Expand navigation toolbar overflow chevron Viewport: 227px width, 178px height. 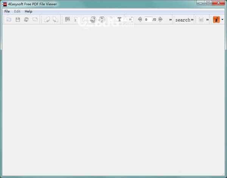pos(170,20)
